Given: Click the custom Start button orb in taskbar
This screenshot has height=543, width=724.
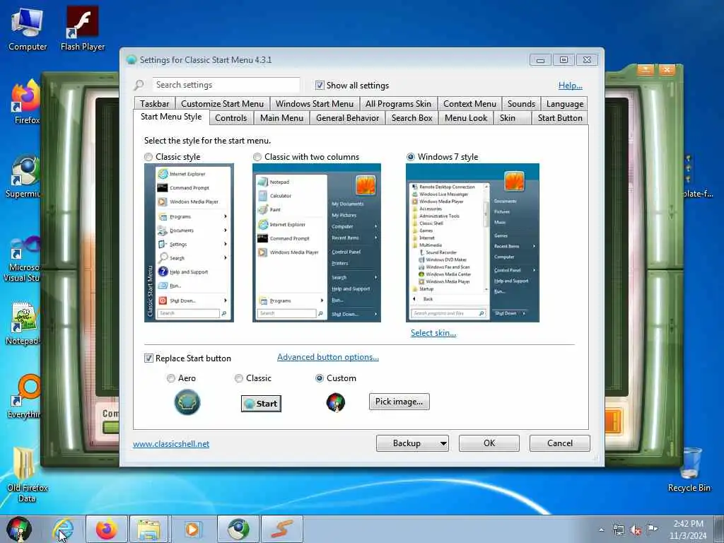Looking at the screenshot, I should click(18, 529).
